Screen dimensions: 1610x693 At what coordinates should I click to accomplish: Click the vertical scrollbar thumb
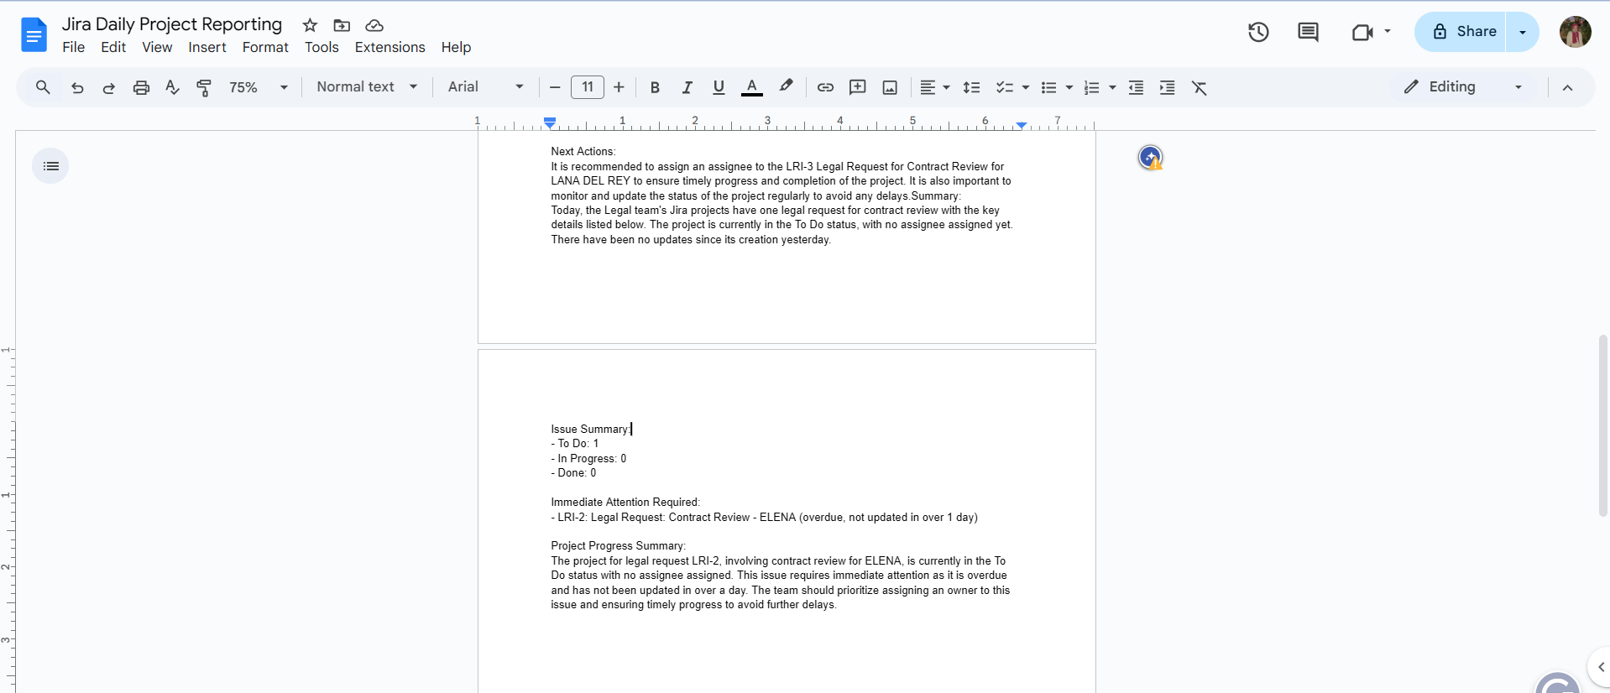click(x=1602, y=425)
